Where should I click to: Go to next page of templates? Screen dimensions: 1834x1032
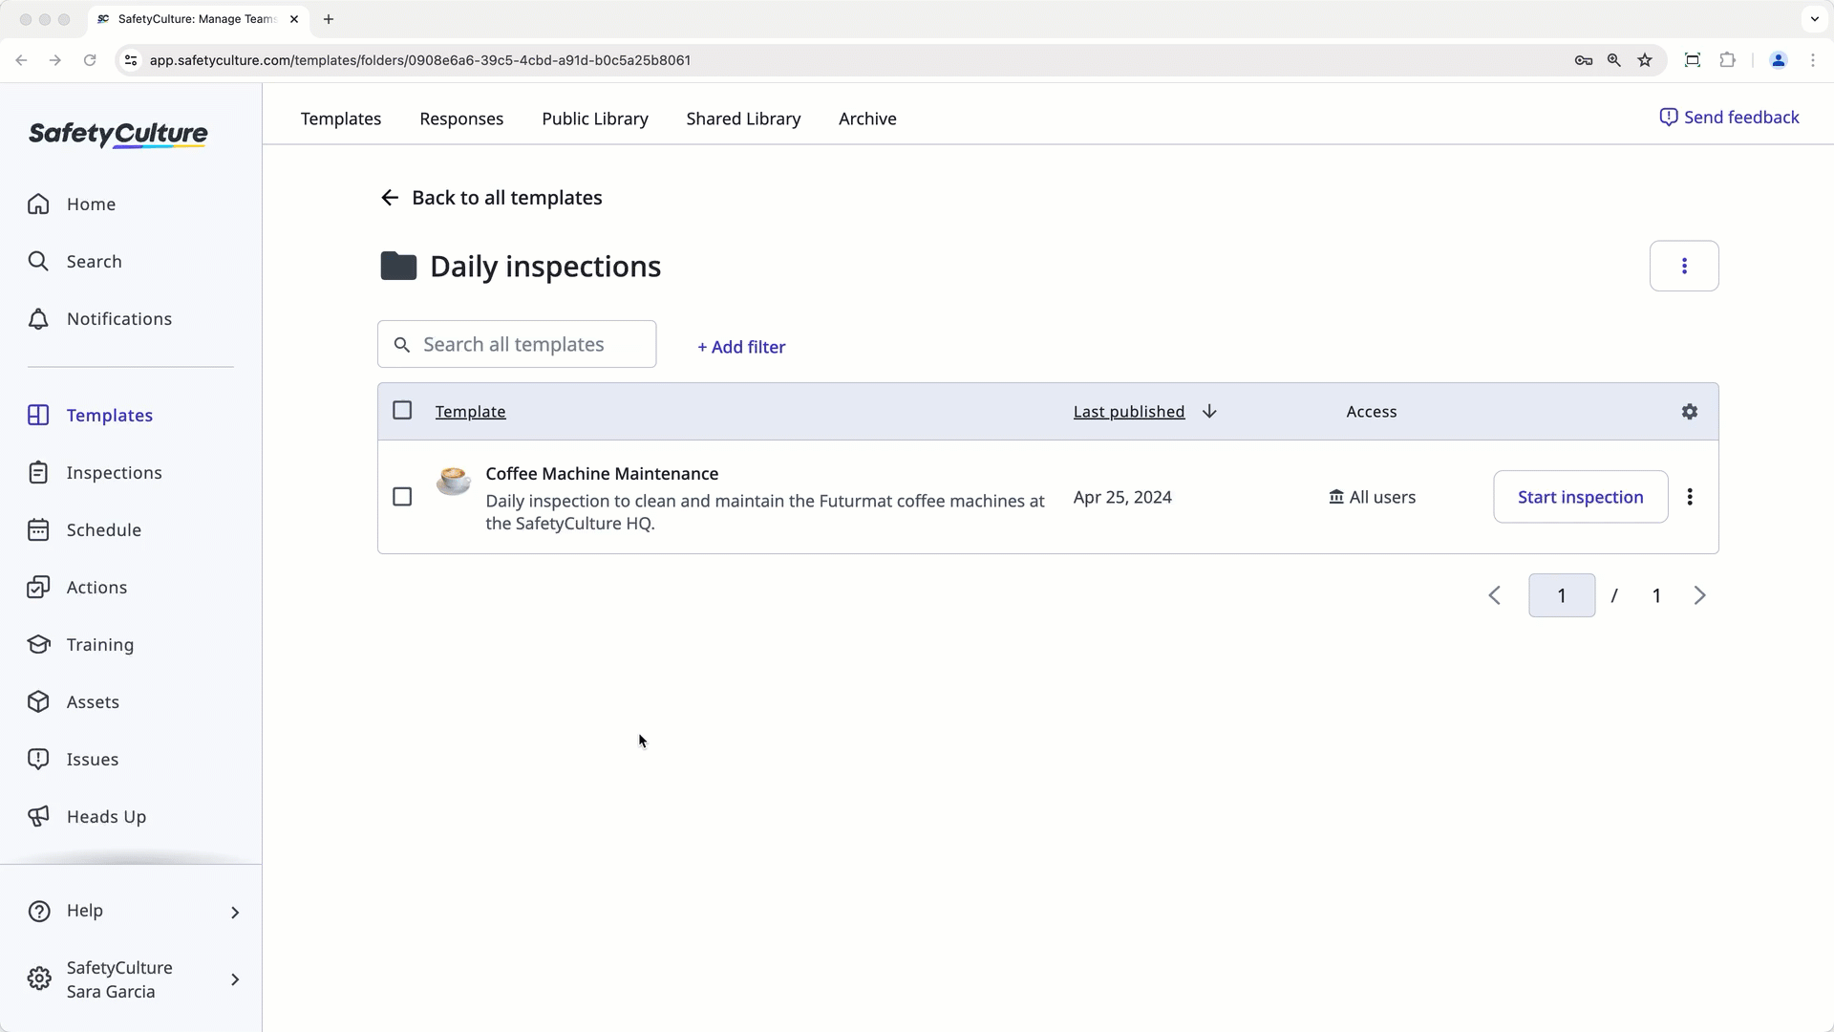tap(1699, 595)
